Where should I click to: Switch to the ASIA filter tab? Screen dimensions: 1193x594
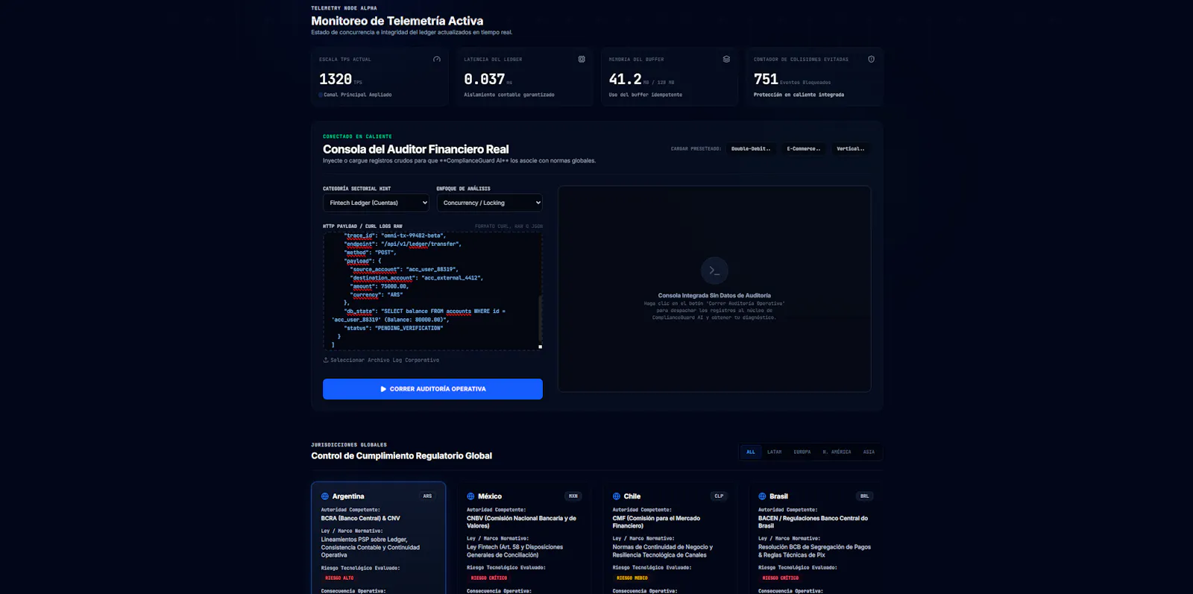coord(869,452)
